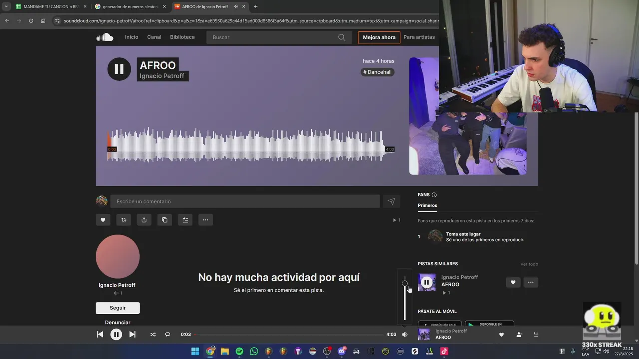Share the track via share icon
The width and height of the screenshot is (639, 359).
click(144, 220)
